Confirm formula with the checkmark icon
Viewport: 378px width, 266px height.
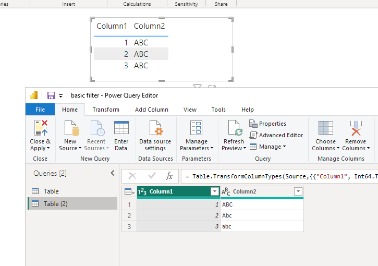coord(152,176)
